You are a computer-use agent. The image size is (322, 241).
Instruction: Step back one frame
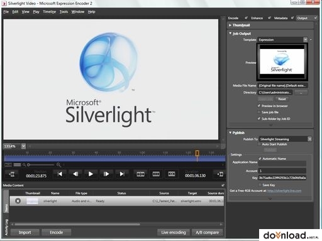[x=75, y=174]
